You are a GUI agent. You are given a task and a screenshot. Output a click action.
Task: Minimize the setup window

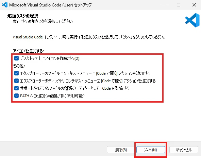[163, 5]
